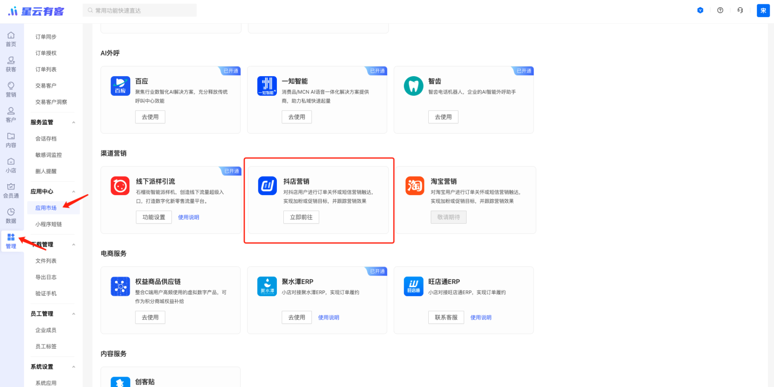This screenshot has width=774, height=387.
Task: Click 联系客服 on the 旺店通ERP card
Action: (x=446, y=317)
